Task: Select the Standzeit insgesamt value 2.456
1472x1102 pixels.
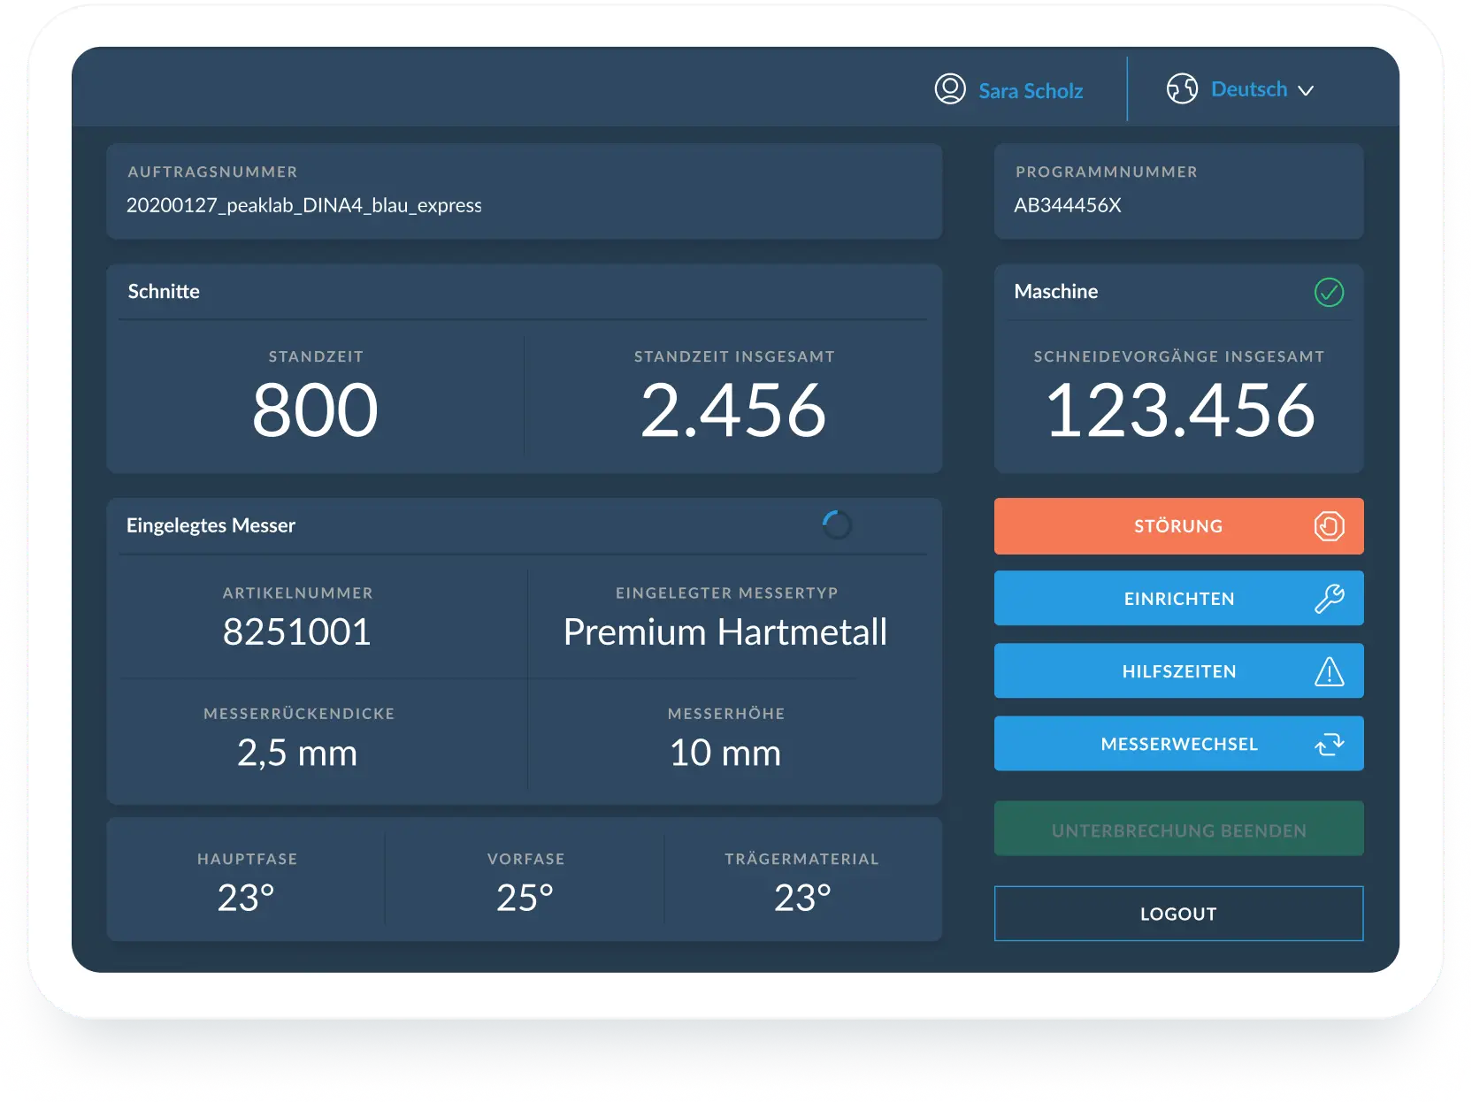Action: click(x=733, y=410)
